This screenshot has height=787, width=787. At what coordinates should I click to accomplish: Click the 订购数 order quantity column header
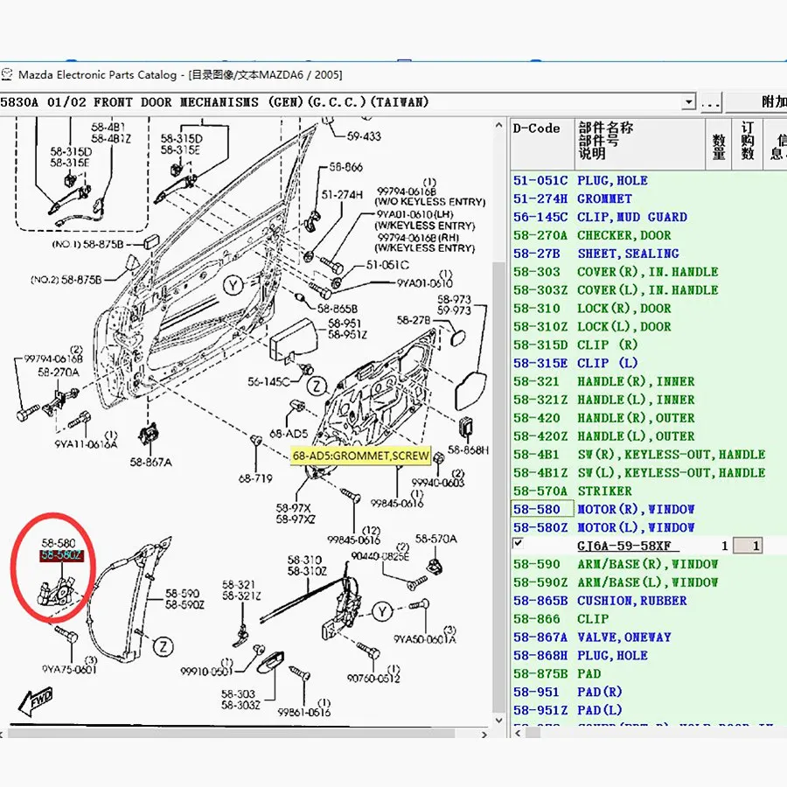coord(748,144)
